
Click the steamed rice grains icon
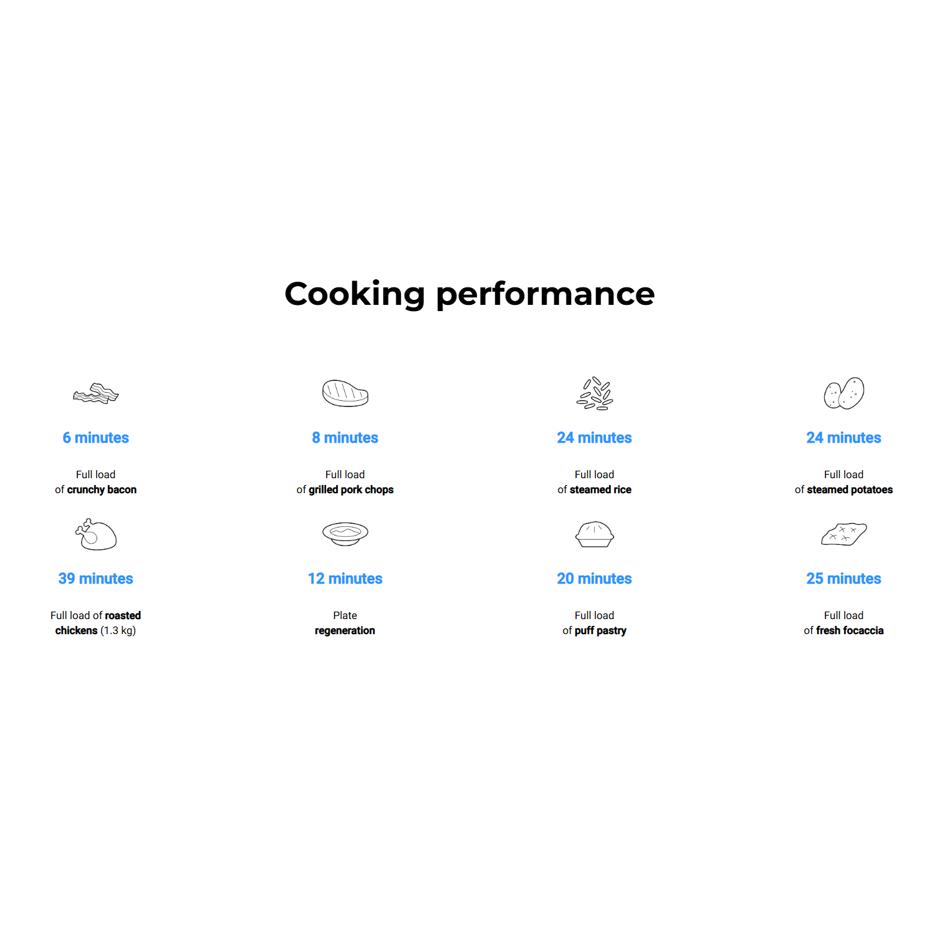(x=594, y=393)
